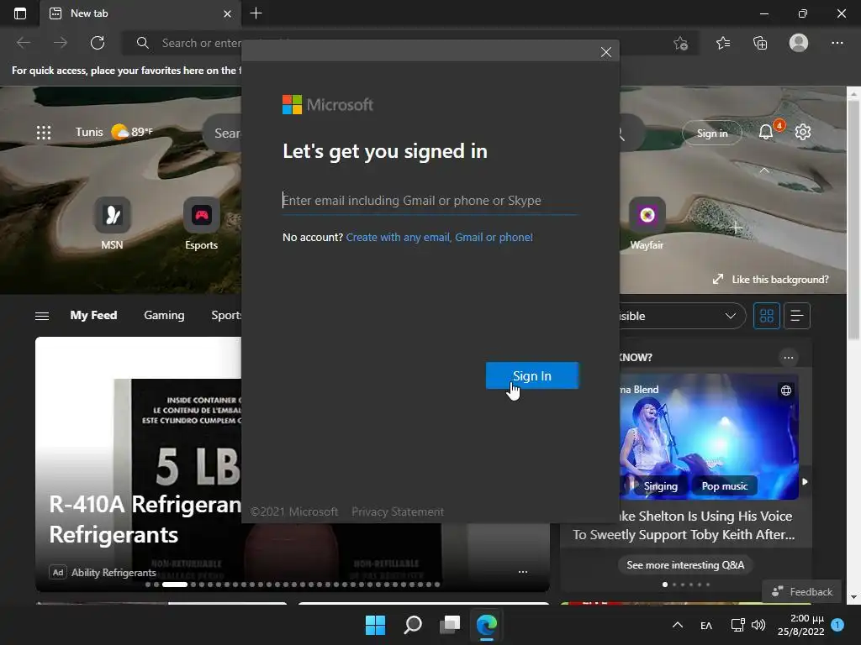This screenshot has width=861, height=645.
Task: Open the Collections icon
Action: 760,43
